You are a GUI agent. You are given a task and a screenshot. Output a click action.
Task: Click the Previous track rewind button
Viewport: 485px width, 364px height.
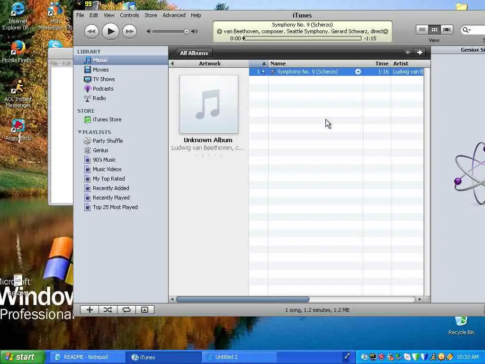point(91,31)
